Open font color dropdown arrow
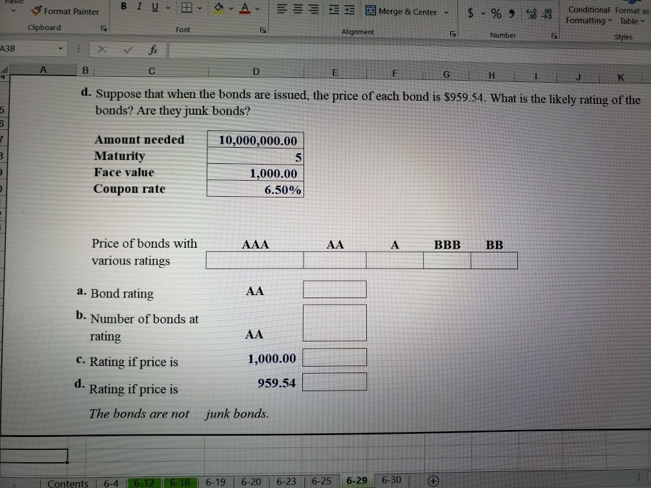The image size is (651, 488). click(258, 9)
